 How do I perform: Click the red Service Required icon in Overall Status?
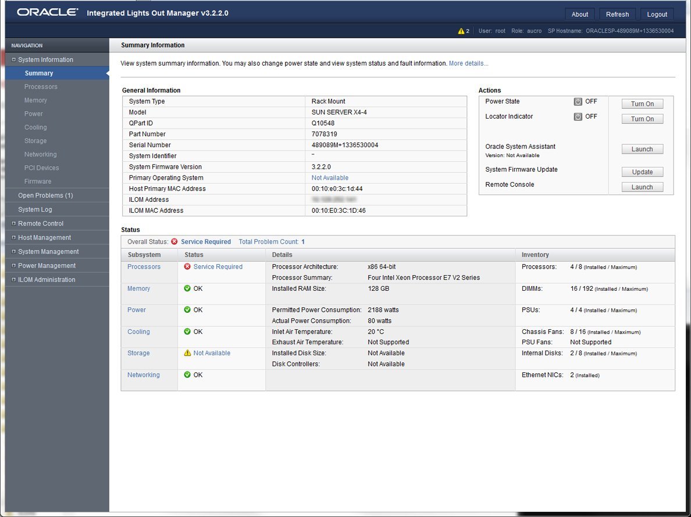click(174, 241)
